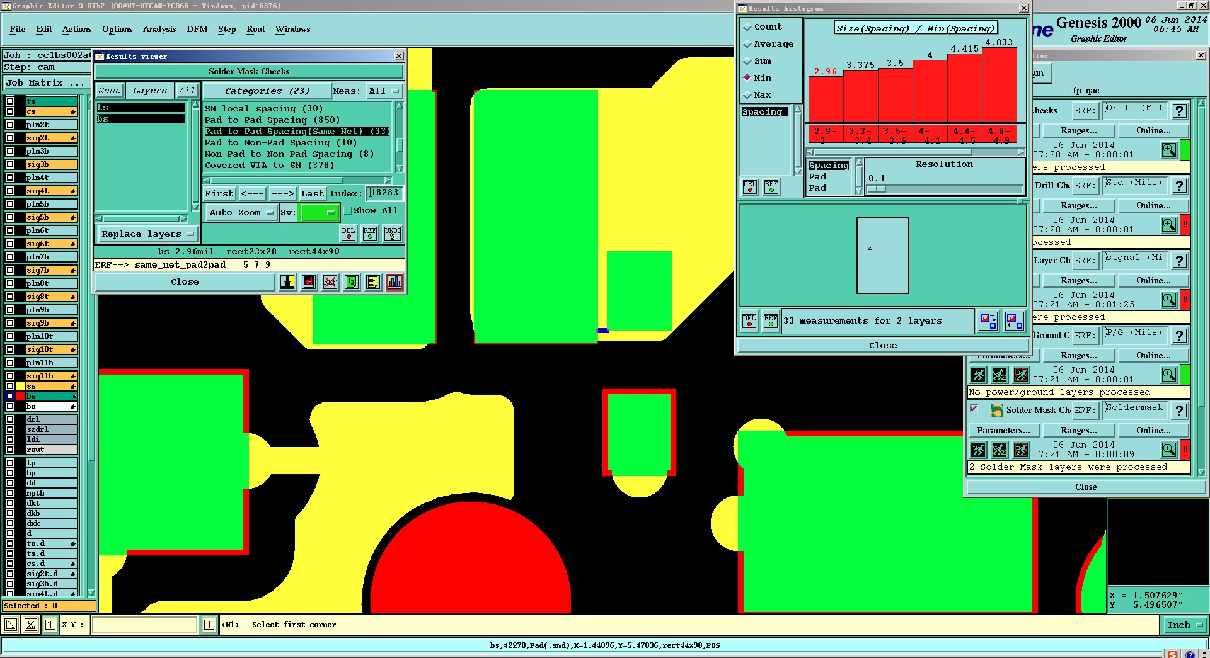Click the Index input field
This screenshot has height=658, width=1210.
[x=384, y=193]
